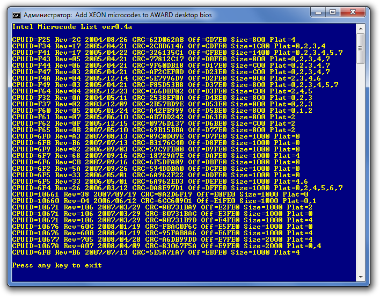The height and width of the screenshot is (297, 380).
Task: Click the vertical scrollbar thumb
Action: point(361,48)
